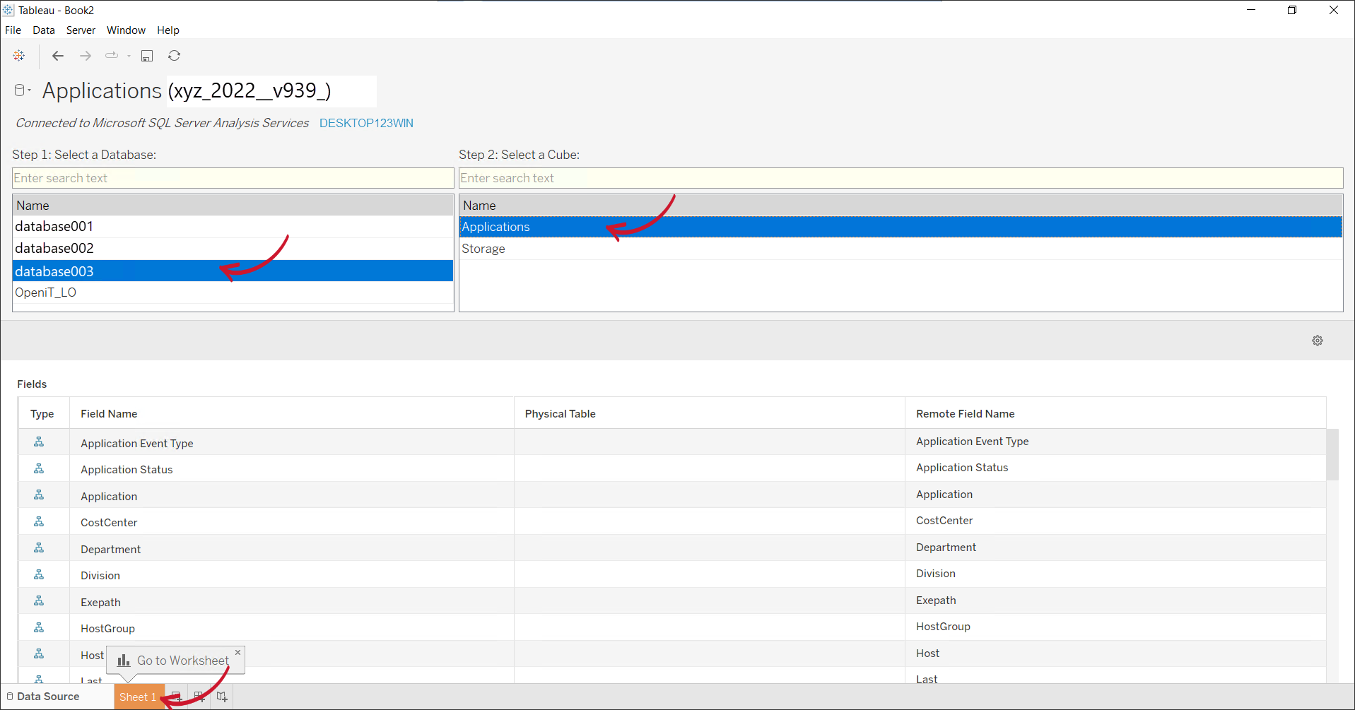Click the save workbook icon
The width and height of the screenshot is (1355, 710).
(146, 56)
